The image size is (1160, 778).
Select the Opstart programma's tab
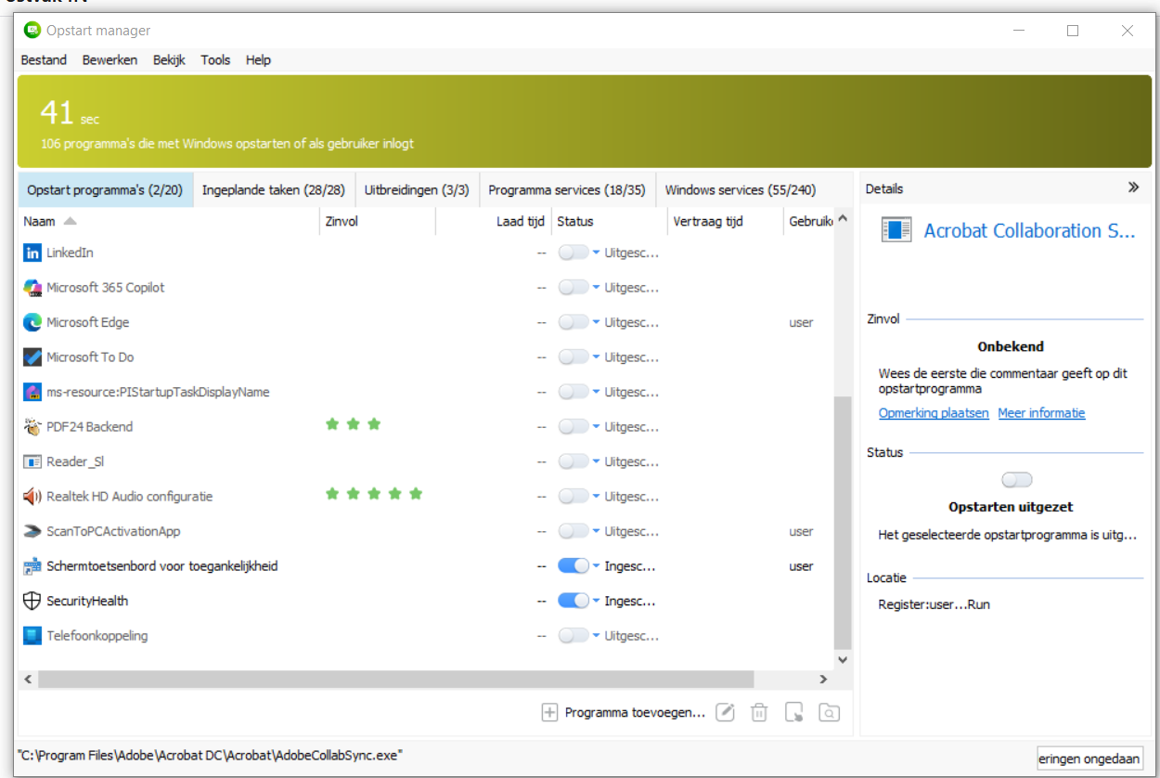coord(105,189)
